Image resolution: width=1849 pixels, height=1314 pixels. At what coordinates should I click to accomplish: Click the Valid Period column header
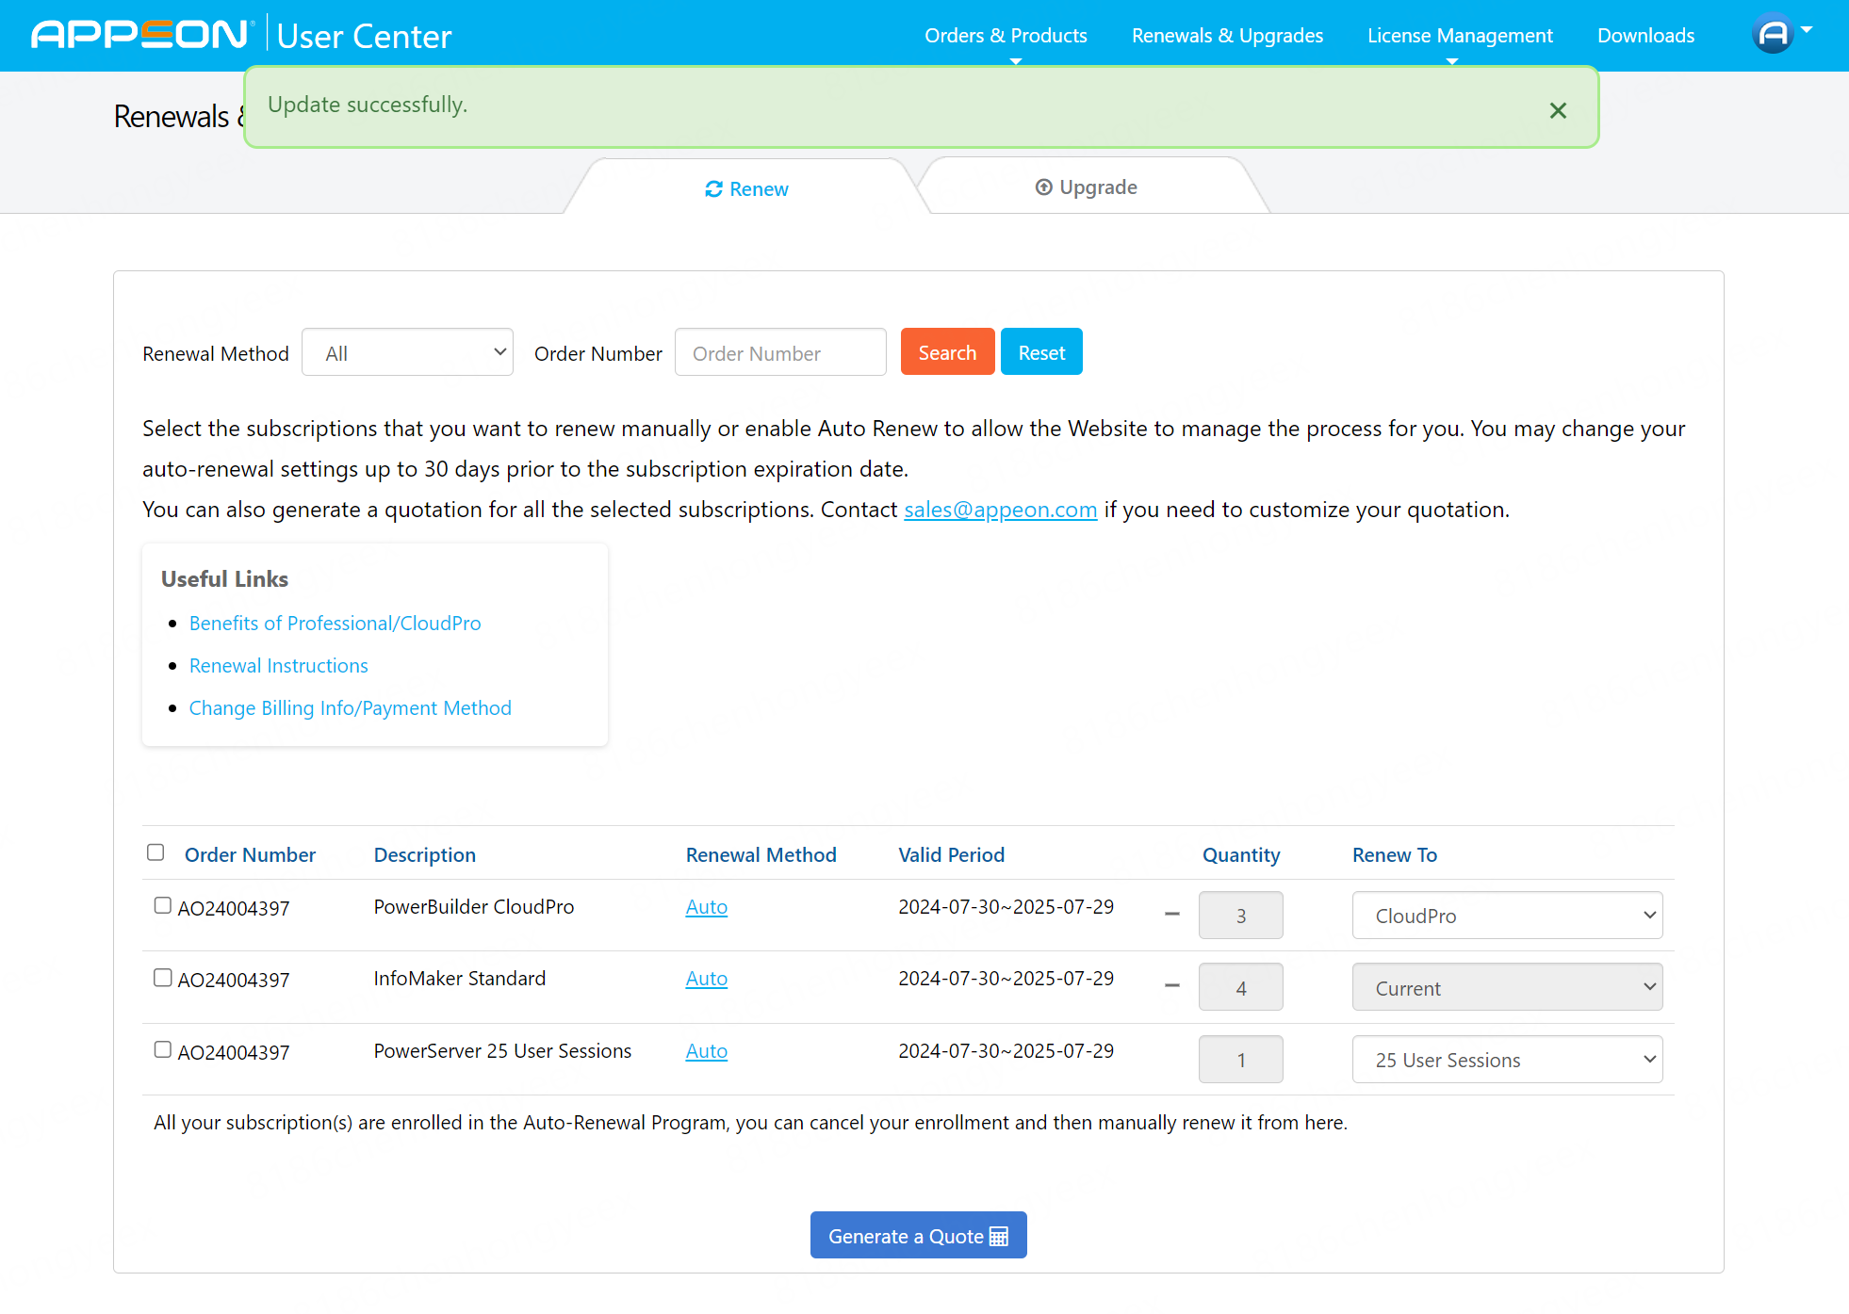[951, 854]
